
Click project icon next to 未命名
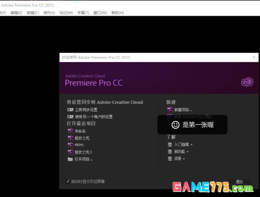70,131
